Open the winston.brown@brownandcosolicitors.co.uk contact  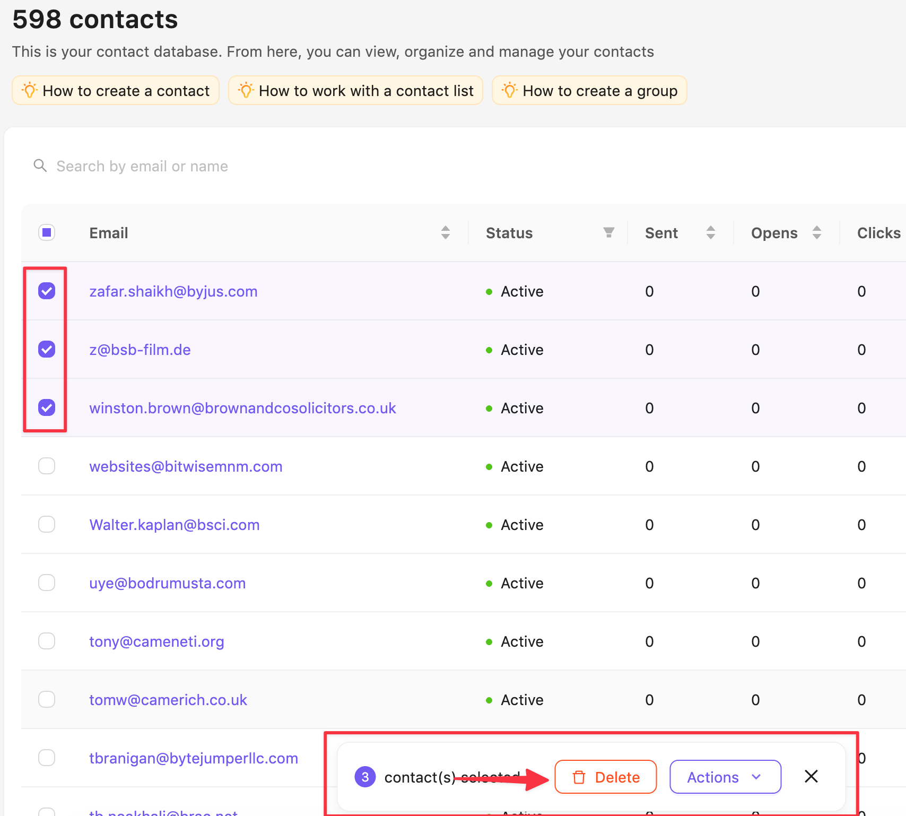pyautogui.click(x=242, y=408)
